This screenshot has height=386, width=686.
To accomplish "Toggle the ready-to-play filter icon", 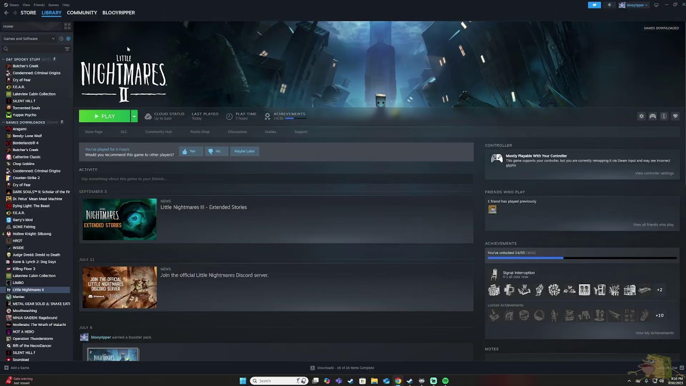I will 68,39.
